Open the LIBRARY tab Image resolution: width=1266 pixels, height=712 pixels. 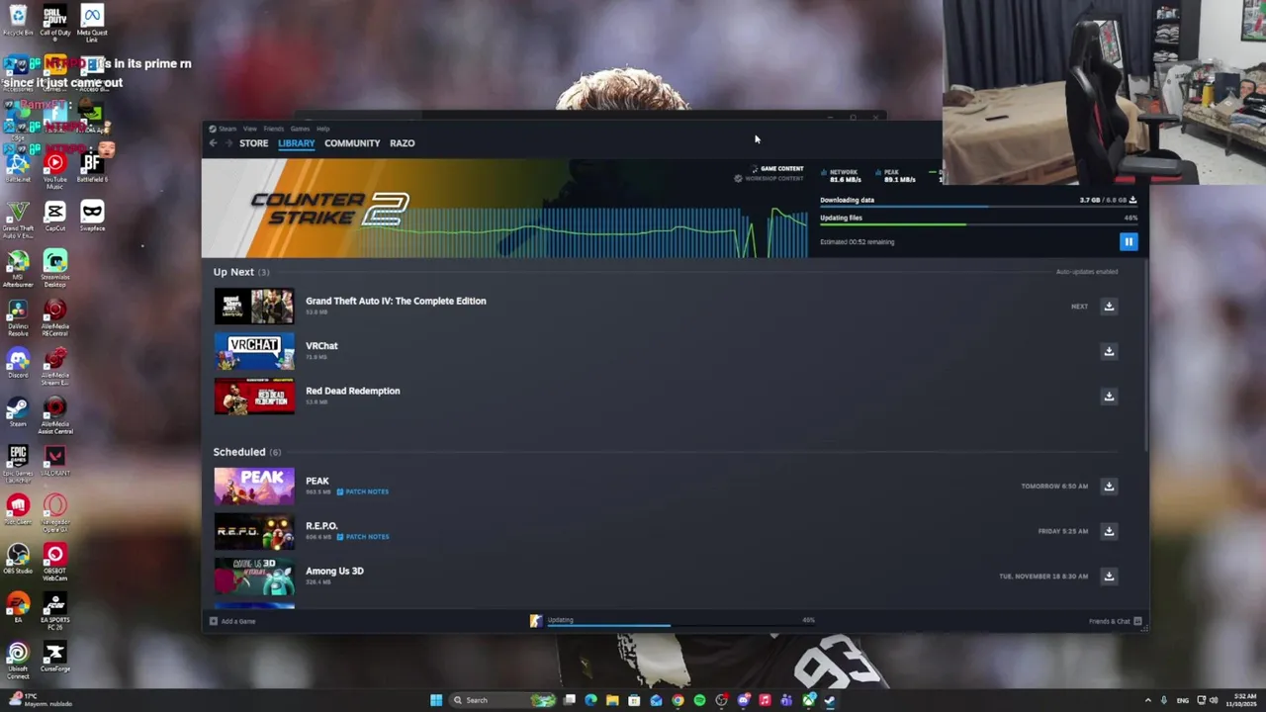[x=296, y=143]
